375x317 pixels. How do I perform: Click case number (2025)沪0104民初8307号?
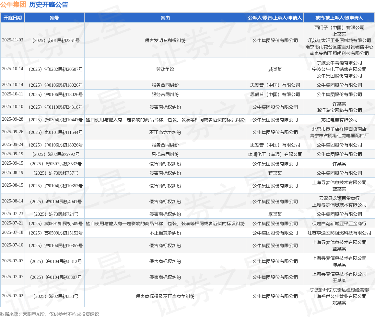coord(56,277)
